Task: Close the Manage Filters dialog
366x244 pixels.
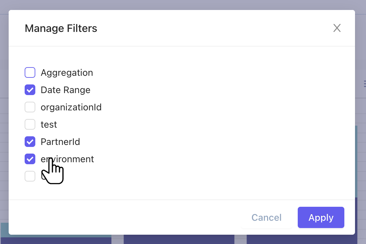Action: coord(337,28)
